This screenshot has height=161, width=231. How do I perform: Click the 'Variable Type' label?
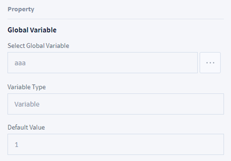coord(27,87)
